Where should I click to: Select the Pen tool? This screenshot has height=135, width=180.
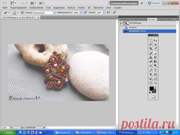pos(151,70)
